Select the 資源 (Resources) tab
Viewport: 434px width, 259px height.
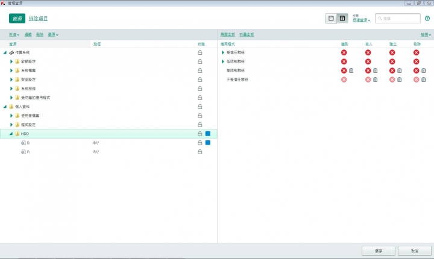(17, 19)
